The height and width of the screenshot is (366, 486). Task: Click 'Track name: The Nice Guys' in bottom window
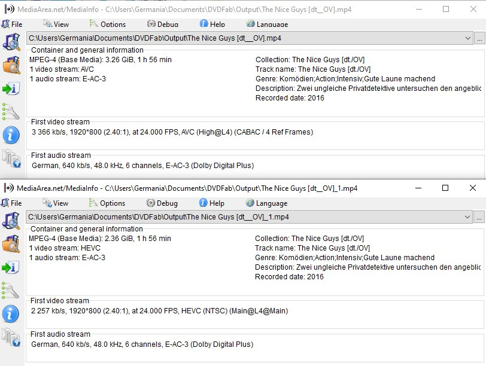pos(312,248)
